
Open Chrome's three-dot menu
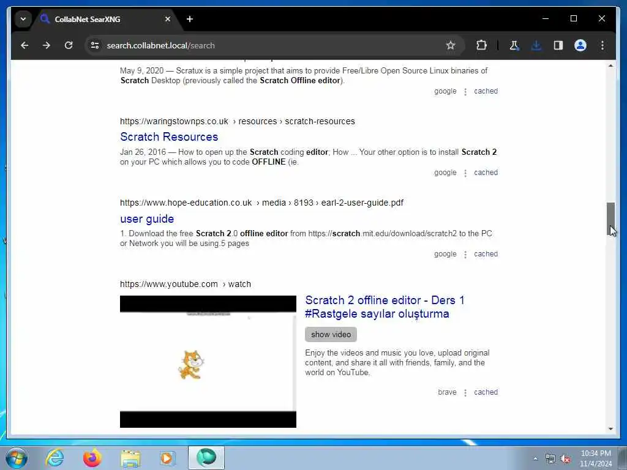[603, 45]
